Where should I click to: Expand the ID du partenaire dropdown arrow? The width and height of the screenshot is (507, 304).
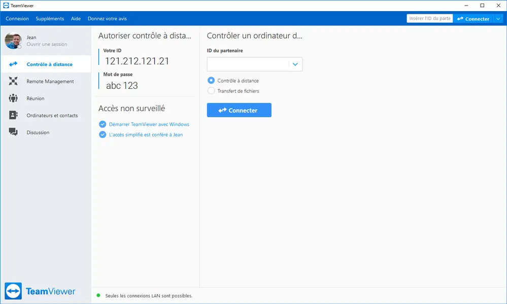pyautogui.click(x=295, y=64)
